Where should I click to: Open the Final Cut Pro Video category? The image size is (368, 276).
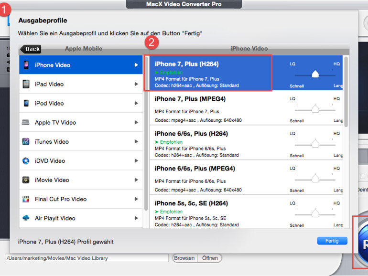[81, 199]
